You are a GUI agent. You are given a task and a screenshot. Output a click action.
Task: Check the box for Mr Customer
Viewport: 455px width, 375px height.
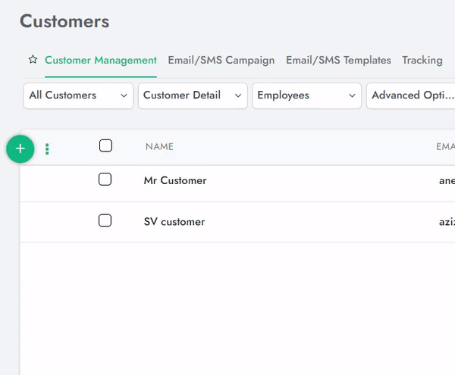click(105, 180)
